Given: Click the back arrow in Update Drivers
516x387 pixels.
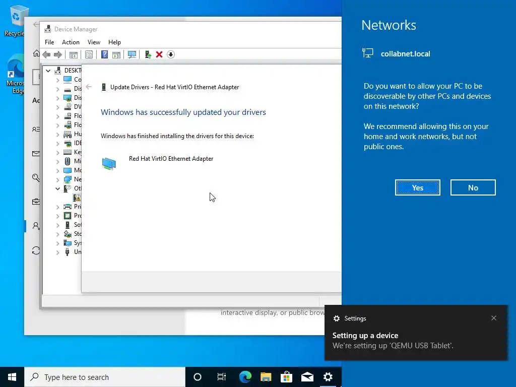Looking at the screenshot, I should coord(89,87).
